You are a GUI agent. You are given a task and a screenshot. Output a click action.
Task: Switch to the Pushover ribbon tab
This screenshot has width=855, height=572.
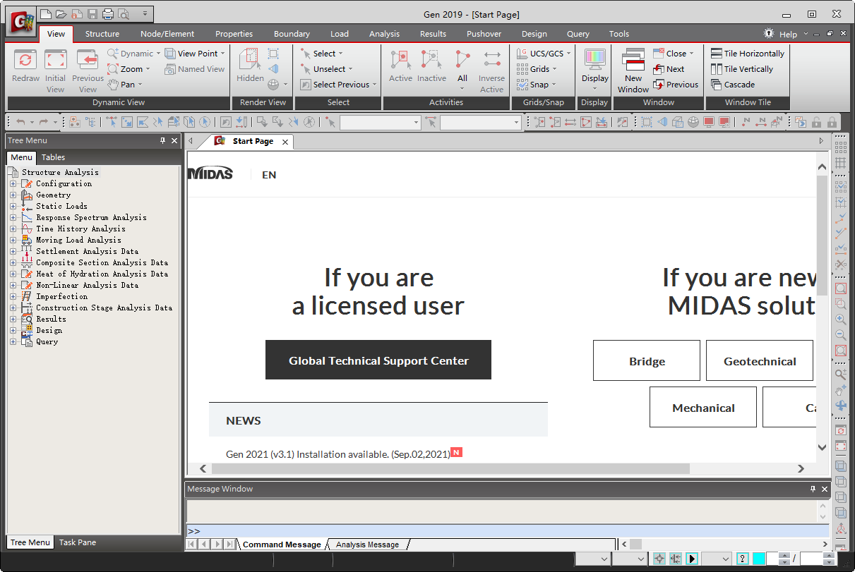tap(484, 34)
